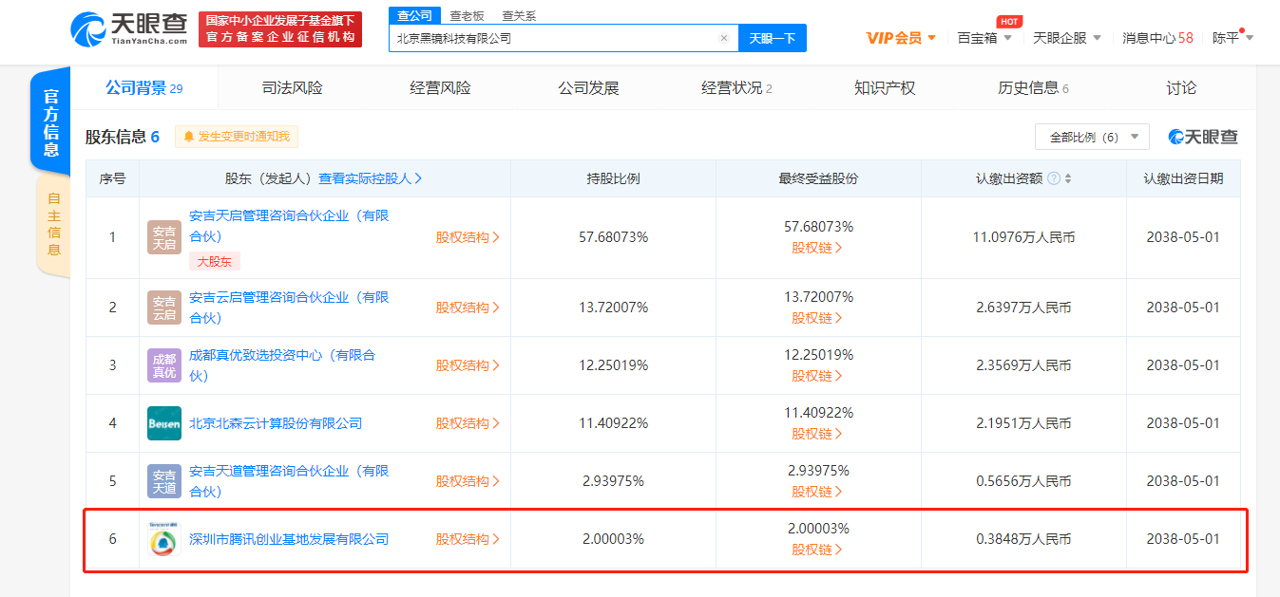Screen dimensions: 1280x597
Task: Expand 股权结构 for 深圳市腾讯创业基地 row
Action: [x=468, y=539]
